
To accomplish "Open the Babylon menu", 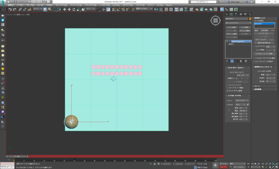I will [169, 5].
